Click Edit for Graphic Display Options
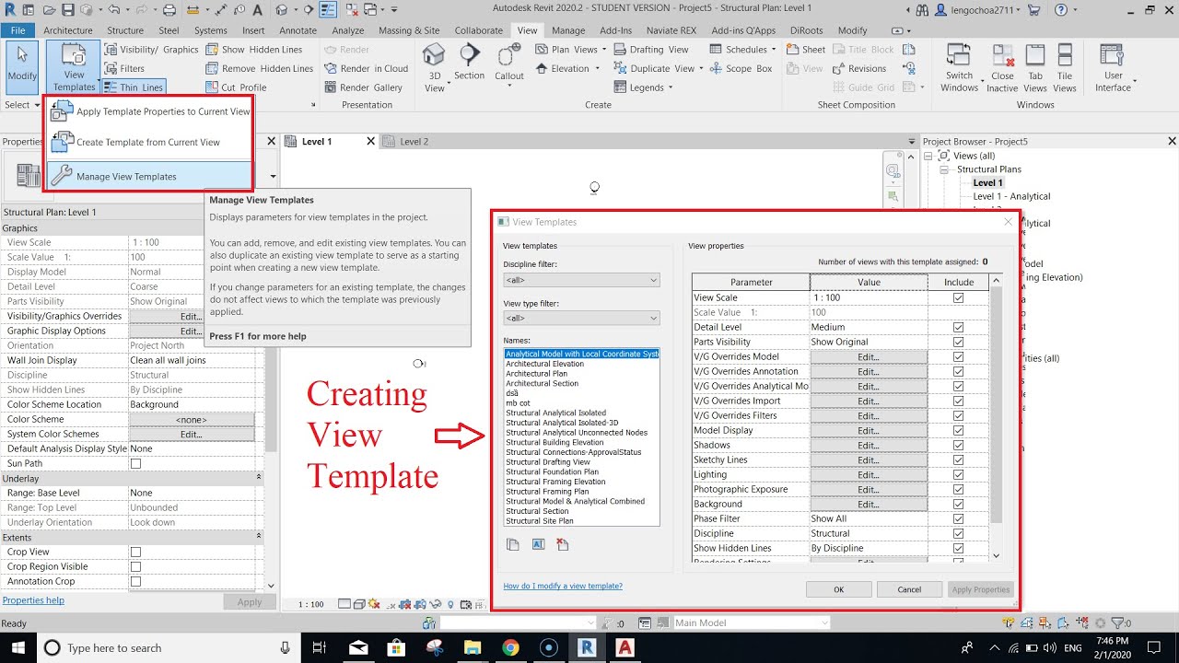Screen dimensions: 1179x663 pos(191,331)
